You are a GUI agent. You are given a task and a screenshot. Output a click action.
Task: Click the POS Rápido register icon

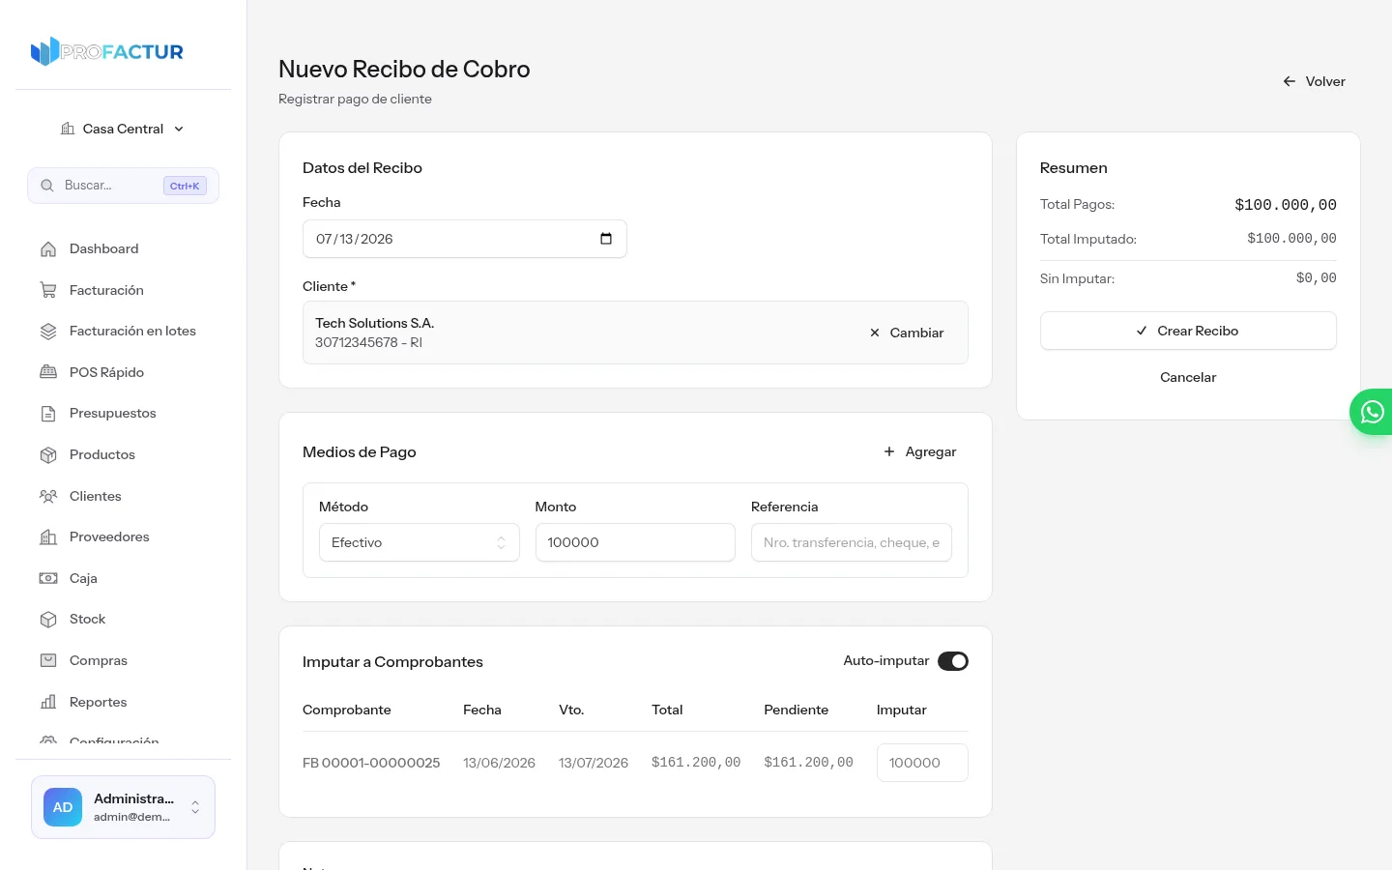48,372
